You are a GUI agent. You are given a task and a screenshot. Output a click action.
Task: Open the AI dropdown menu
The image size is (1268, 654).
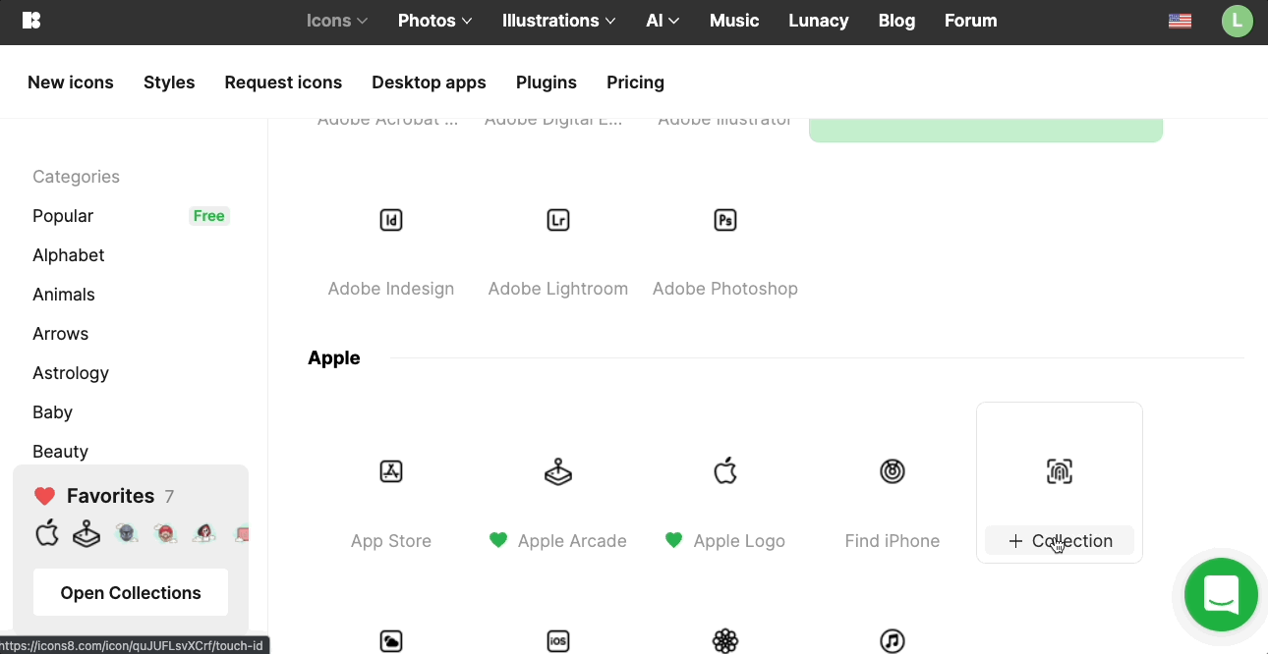[x=663, y=21]
